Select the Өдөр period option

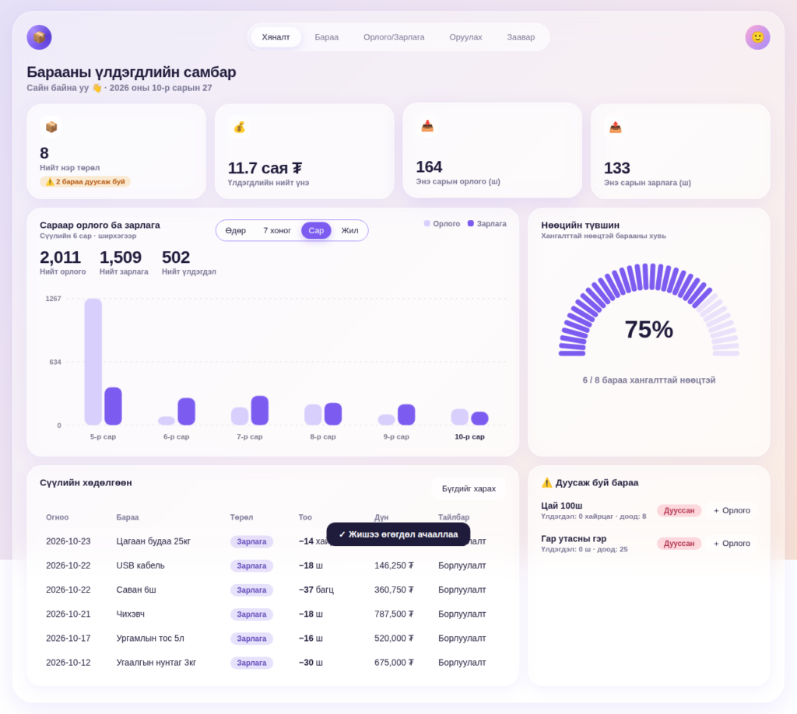coord(235,230)
